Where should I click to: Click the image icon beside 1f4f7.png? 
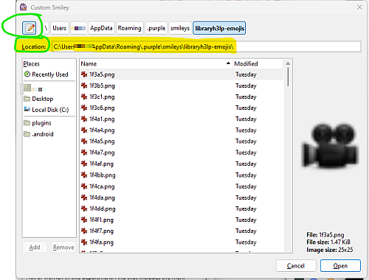[84, 231]
